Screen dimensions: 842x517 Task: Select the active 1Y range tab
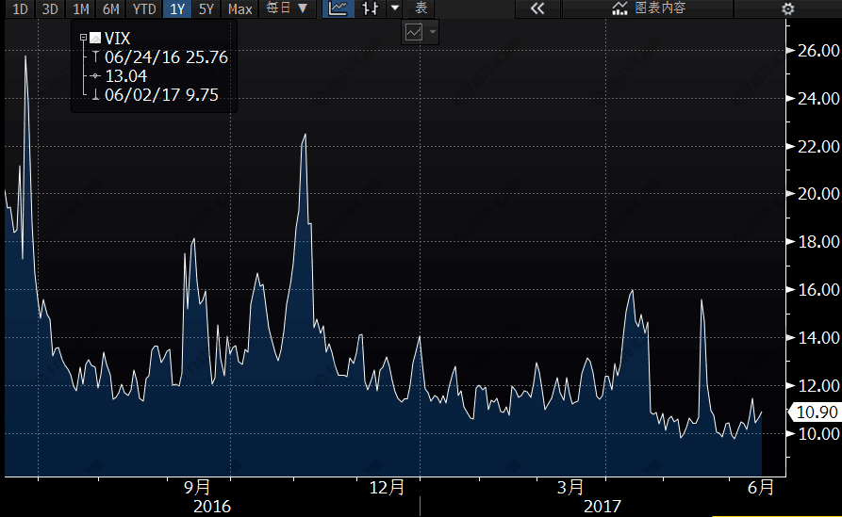coord(177,9)
